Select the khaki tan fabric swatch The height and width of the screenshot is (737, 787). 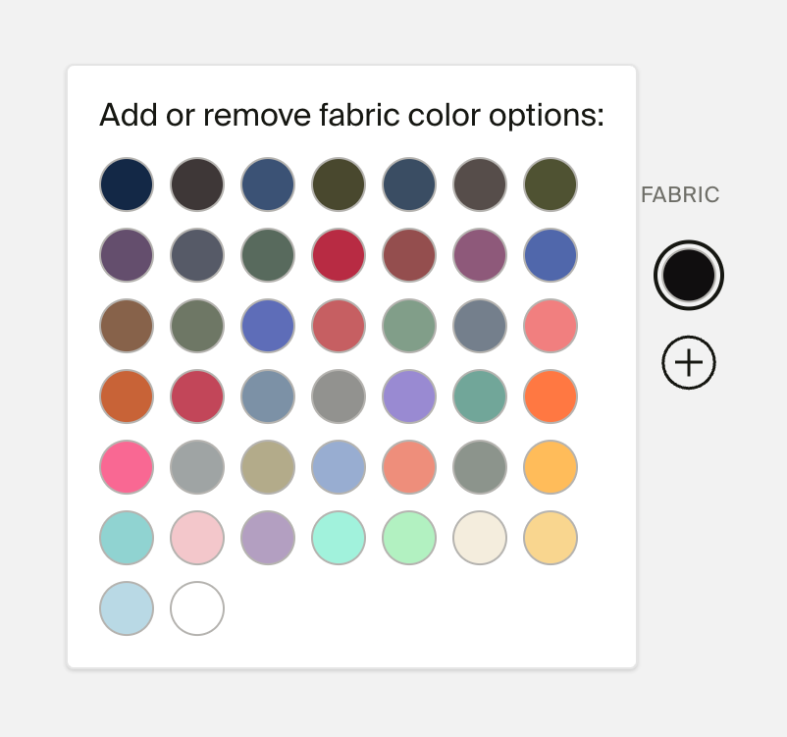(x=267, y=467)
